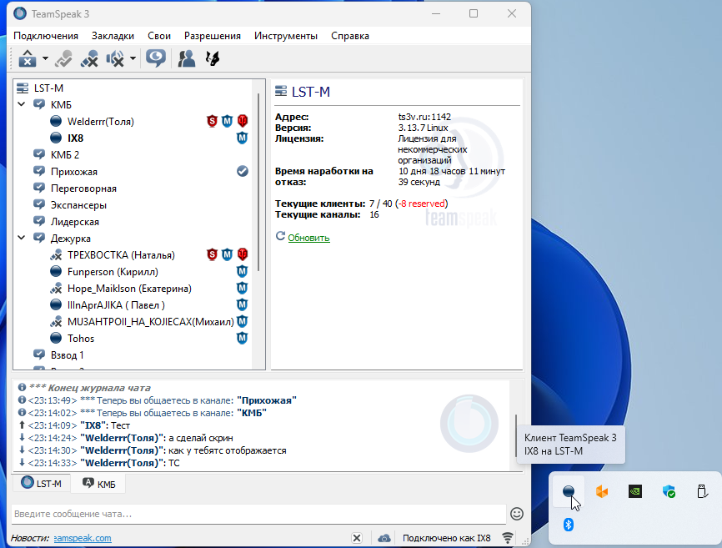
Task: Open the teamspeak.com news link
Action: click(83, 538)
